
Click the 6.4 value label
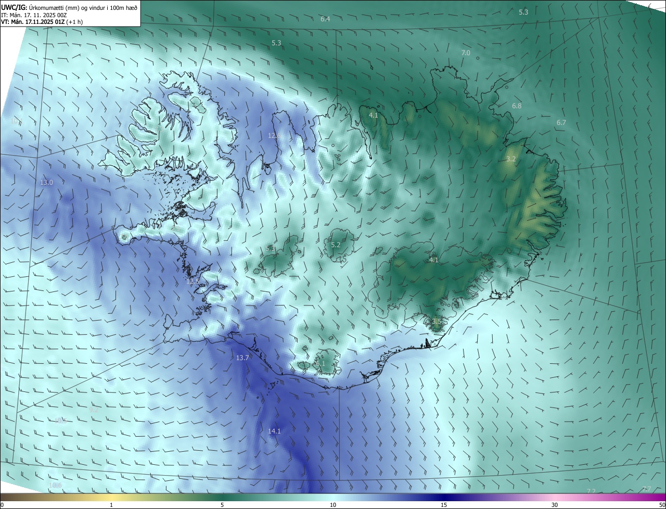pyautogui.click(x=325, y=19)
